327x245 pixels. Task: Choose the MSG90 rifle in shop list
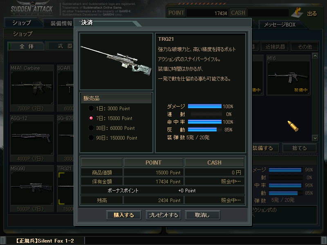point(32,188)
